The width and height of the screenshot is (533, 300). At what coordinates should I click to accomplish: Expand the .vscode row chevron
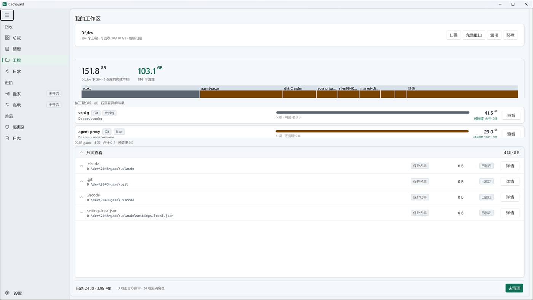point(82,197)
